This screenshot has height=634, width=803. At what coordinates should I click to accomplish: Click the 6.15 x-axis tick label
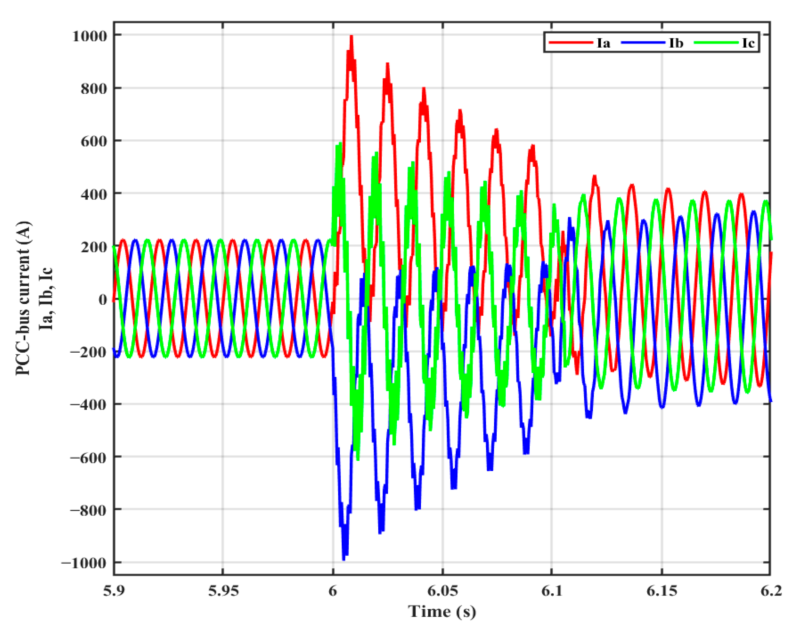coord(662,591)
